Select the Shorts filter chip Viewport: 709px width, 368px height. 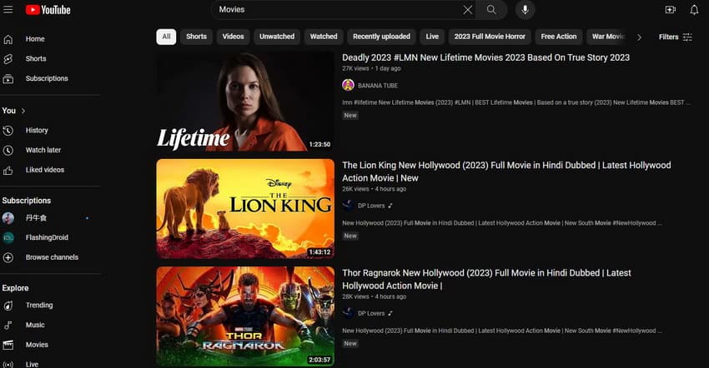[x=196, y=37]
